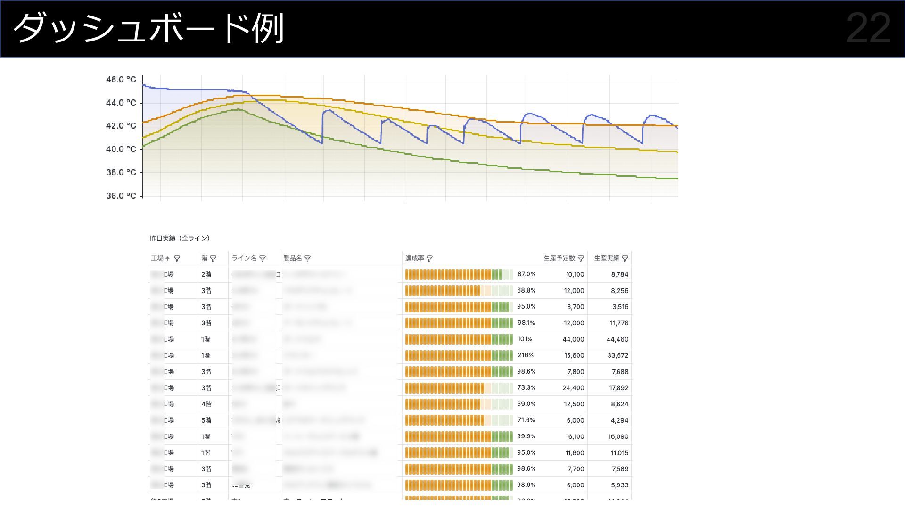The width and height of the screenshot is (905, 509).
Task: Open the filter for 階 column
Action: pyautogui.click(x=213, y=258)
